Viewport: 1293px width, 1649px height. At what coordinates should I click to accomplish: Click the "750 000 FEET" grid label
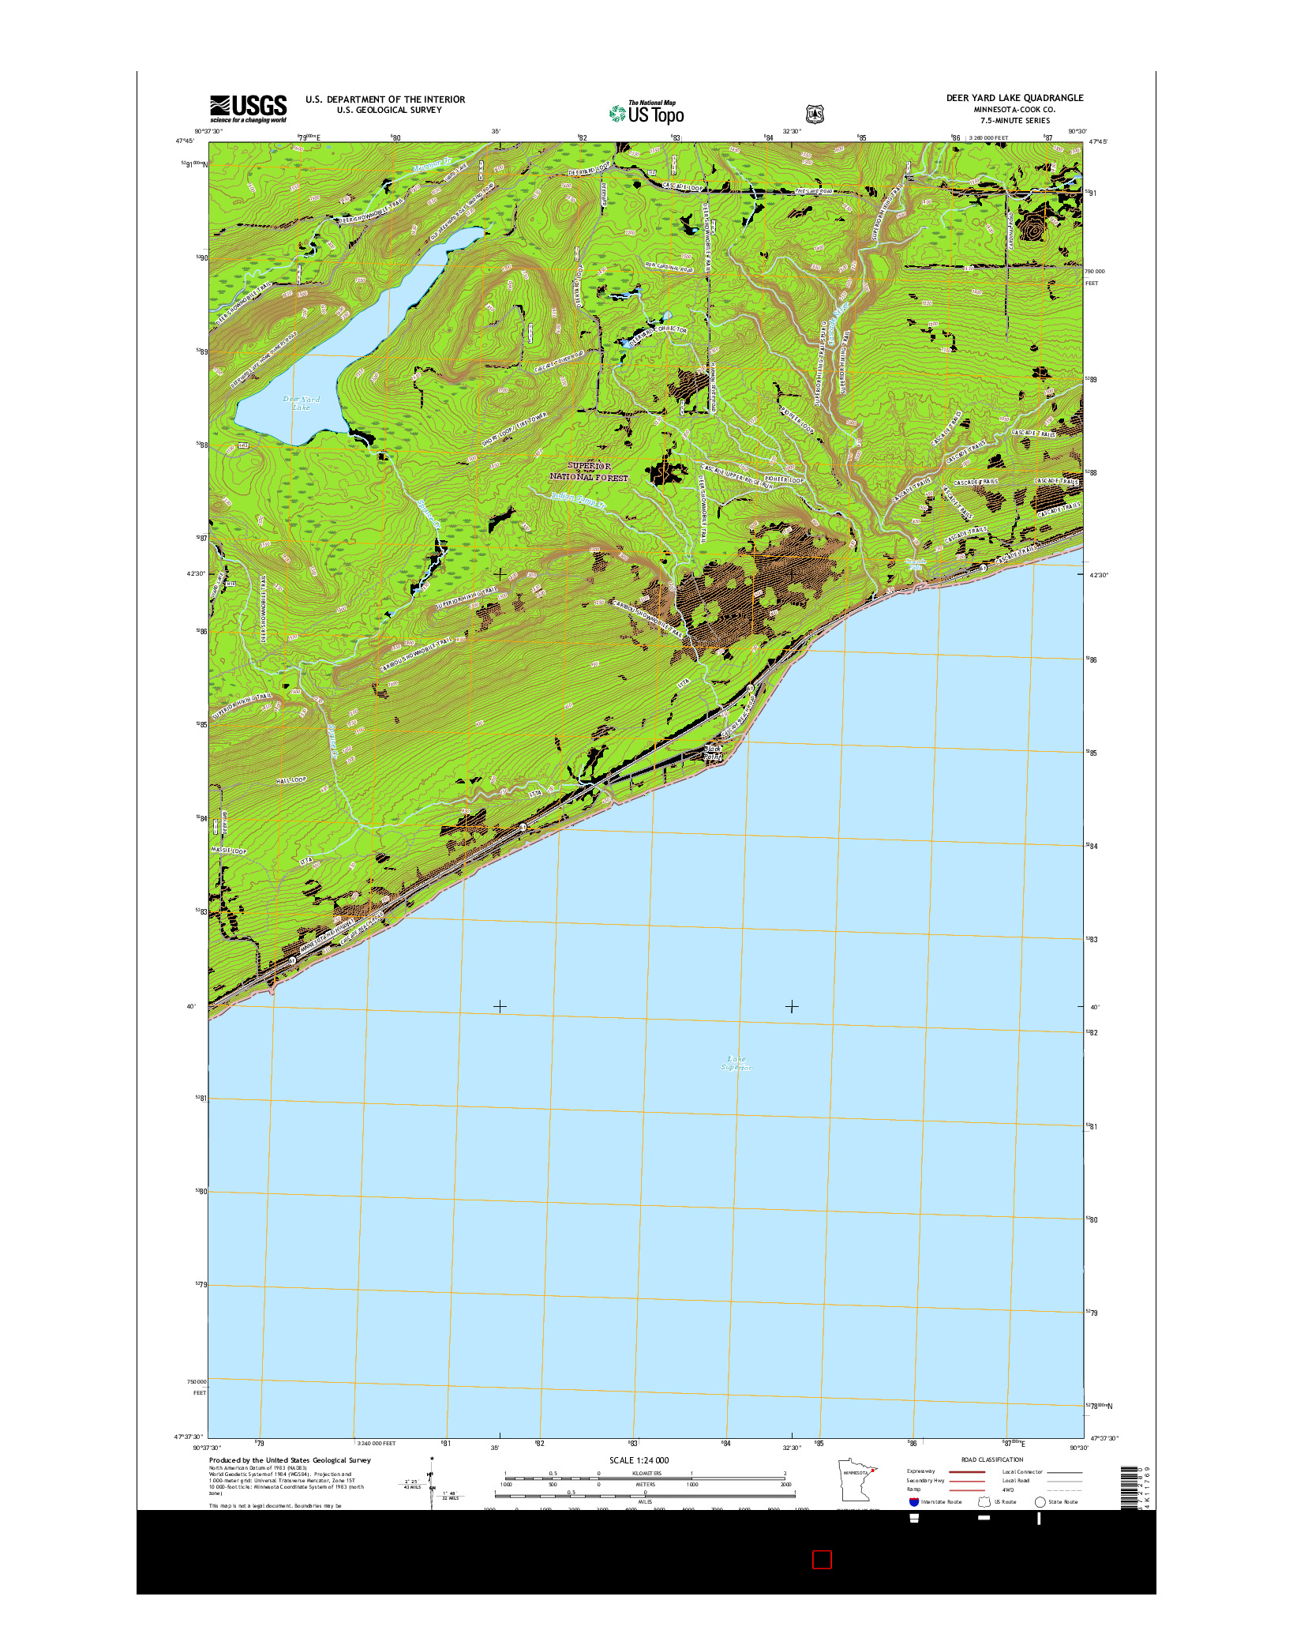pyautogui.click(x=197, y=1388)
